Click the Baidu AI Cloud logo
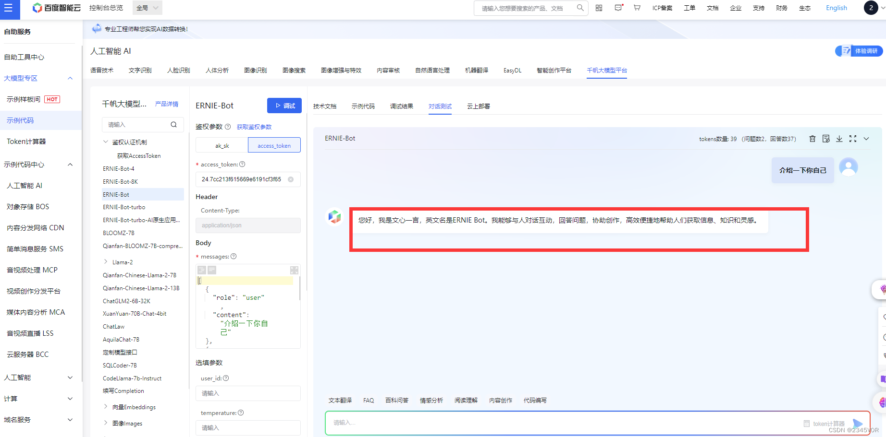 (56, 8)
